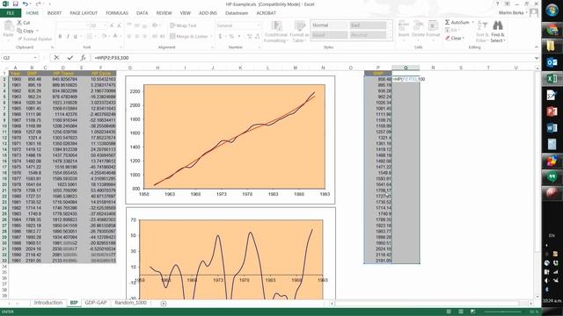563x316 pixels.
Task: Switch to the FORMULAS ribbon tab
Action: [x=117, y=13]
